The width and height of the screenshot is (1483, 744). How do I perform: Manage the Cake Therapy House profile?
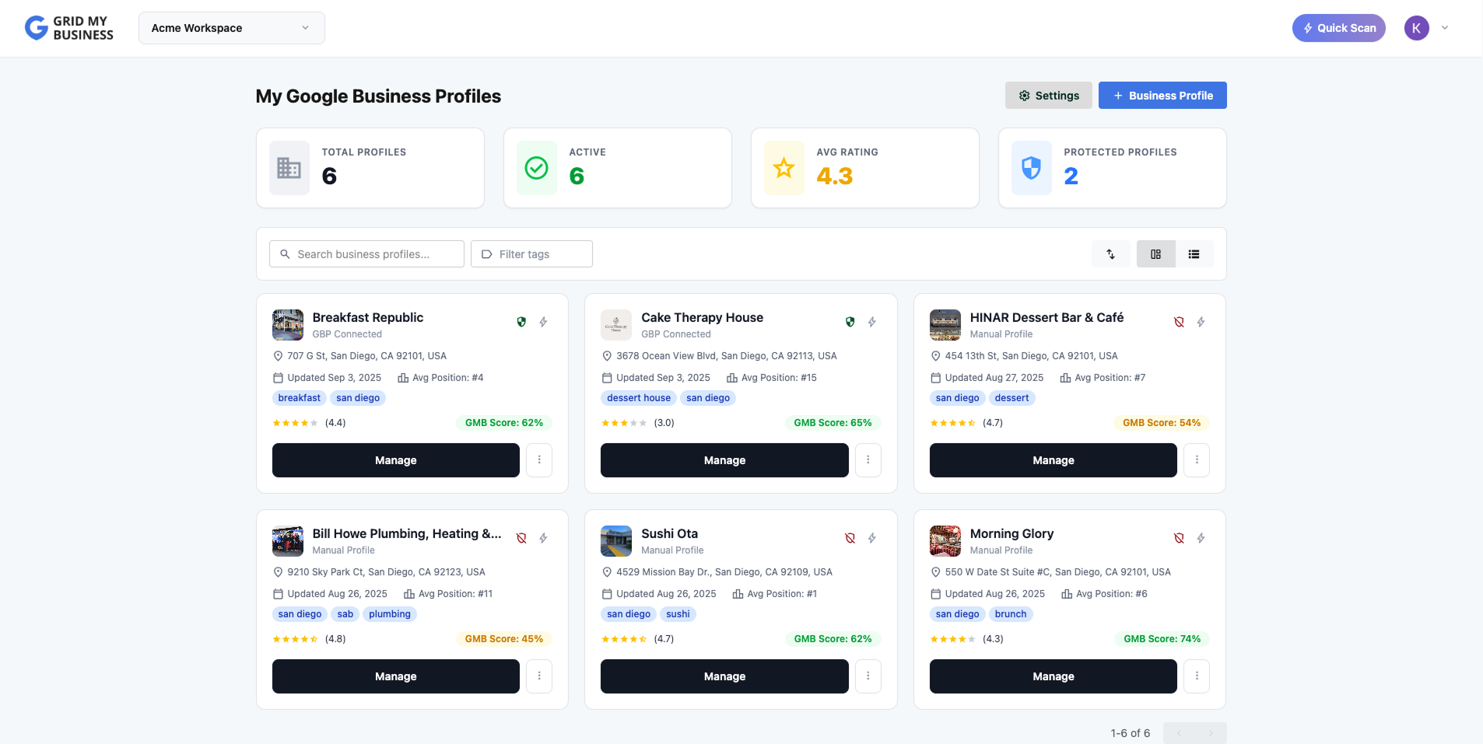(724, 460)
